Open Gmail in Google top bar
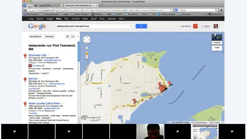Image resolution: width=247 pixels, height=139 pixels. pos(93,19)
